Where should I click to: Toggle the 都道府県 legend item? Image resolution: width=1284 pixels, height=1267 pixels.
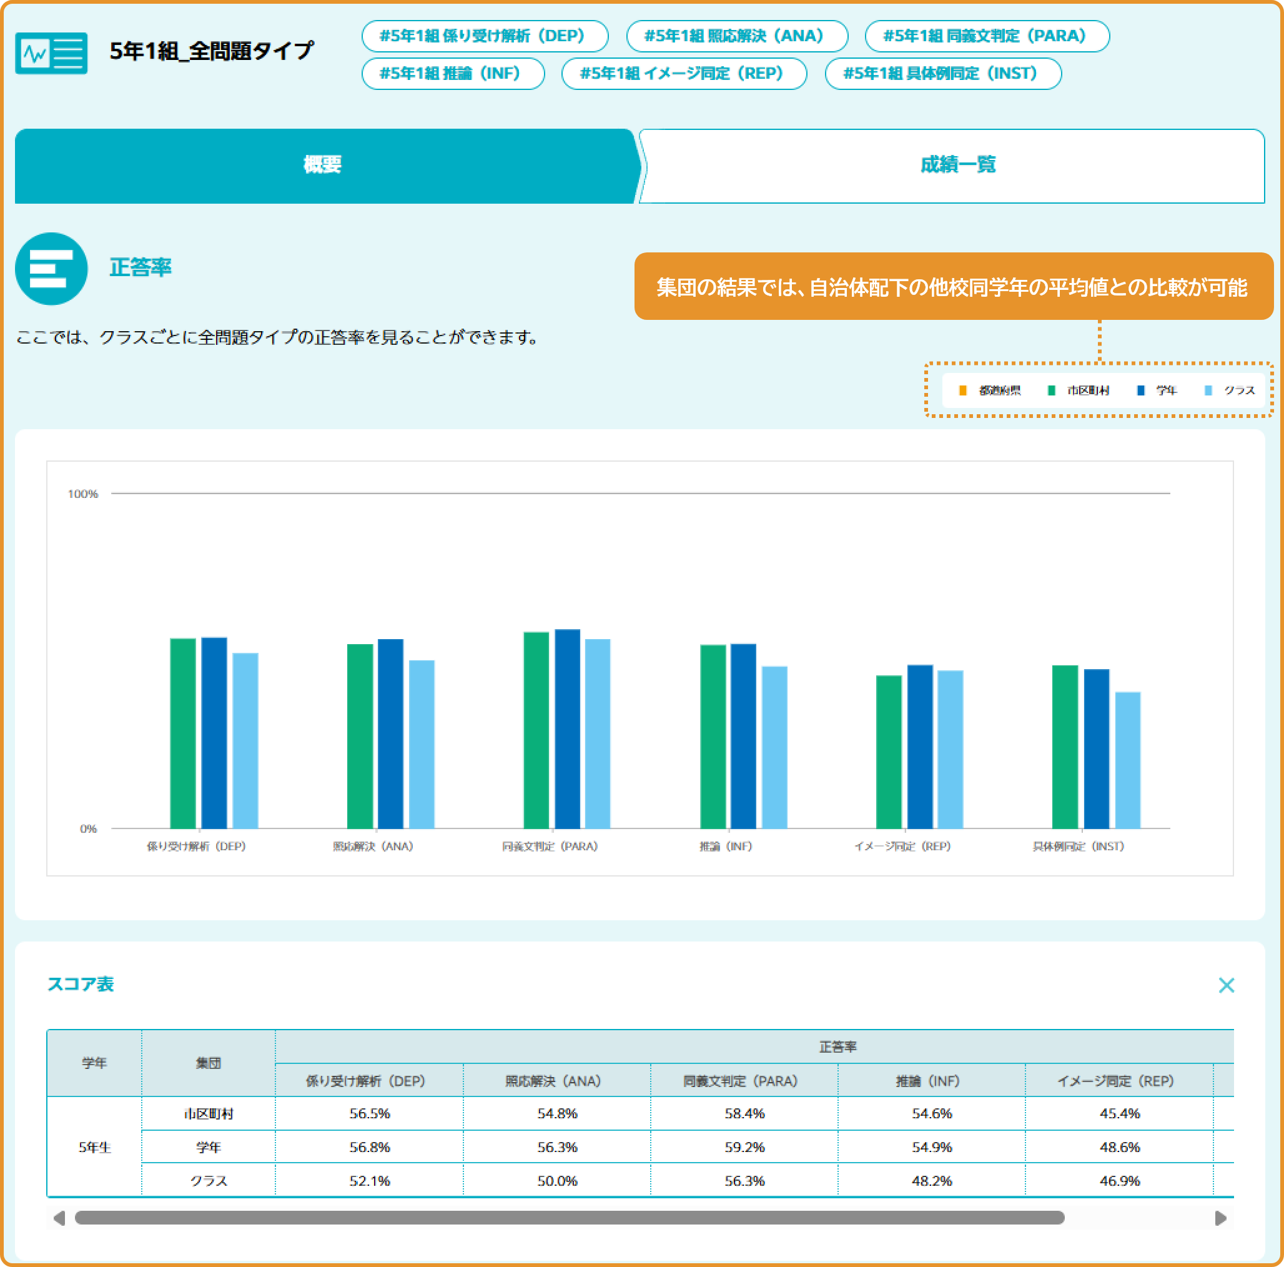(x=989, y=390)
